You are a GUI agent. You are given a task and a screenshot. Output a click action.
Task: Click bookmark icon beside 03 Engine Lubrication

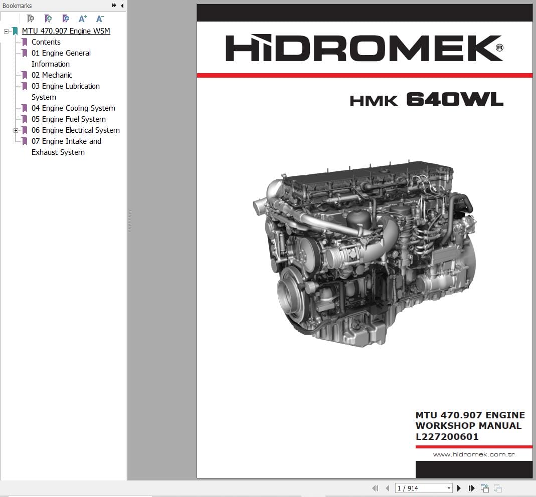click(x=25, y=86)
